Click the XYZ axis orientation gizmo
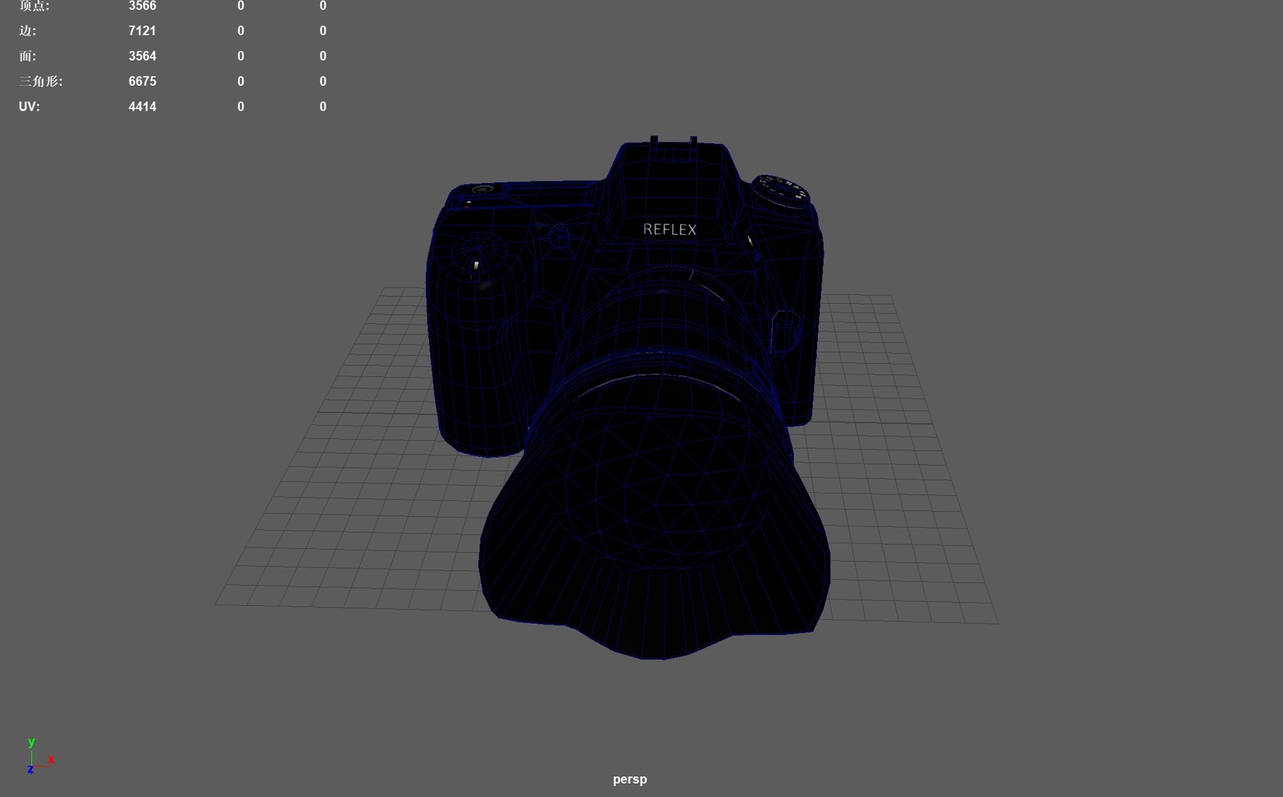1283x797 pixels. click(x=39, y=756)
